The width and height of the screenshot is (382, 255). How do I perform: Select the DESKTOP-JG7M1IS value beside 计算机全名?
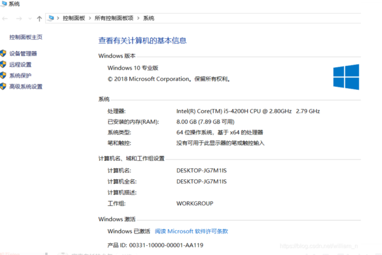point(201,182)
